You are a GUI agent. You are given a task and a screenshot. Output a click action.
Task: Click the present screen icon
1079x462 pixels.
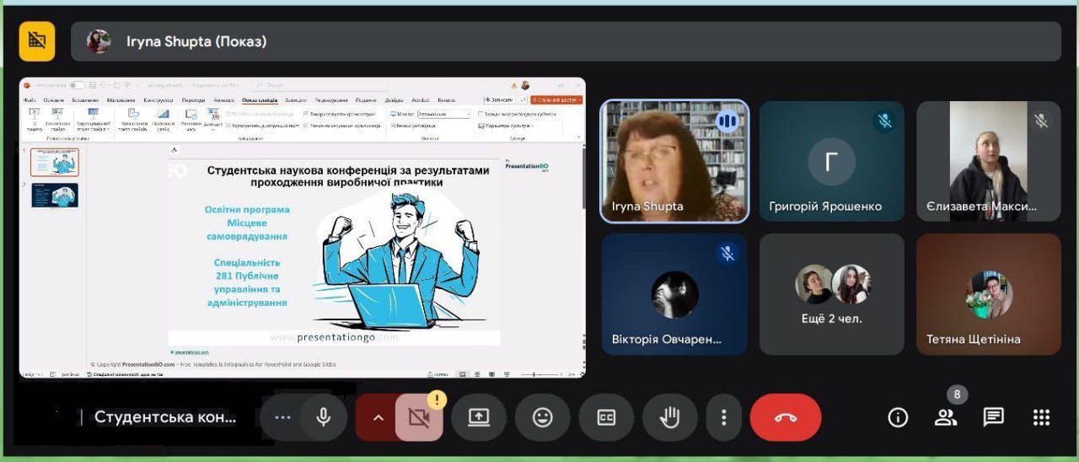[x=479, y=417]
